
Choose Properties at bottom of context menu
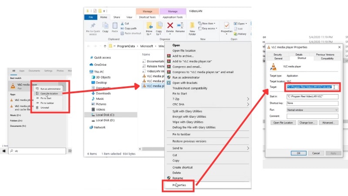pyautogui.click(x=179, y=185)
